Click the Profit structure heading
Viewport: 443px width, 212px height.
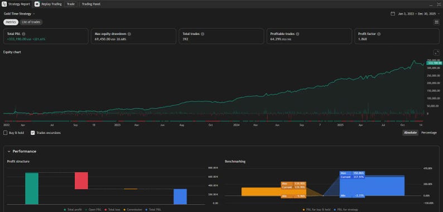click(x=18, y=161)
